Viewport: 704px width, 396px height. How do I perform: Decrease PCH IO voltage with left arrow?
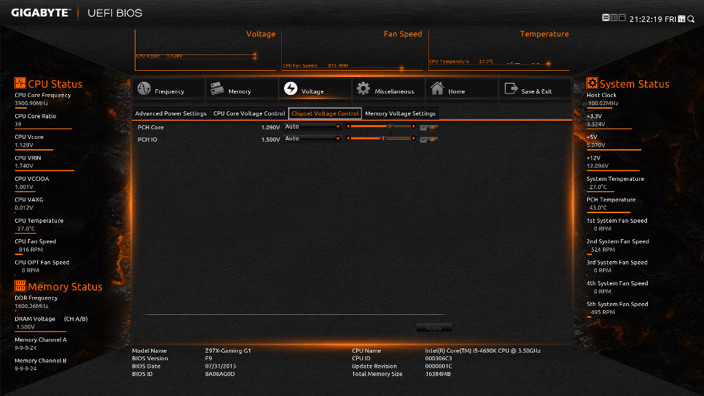[348, 139]
